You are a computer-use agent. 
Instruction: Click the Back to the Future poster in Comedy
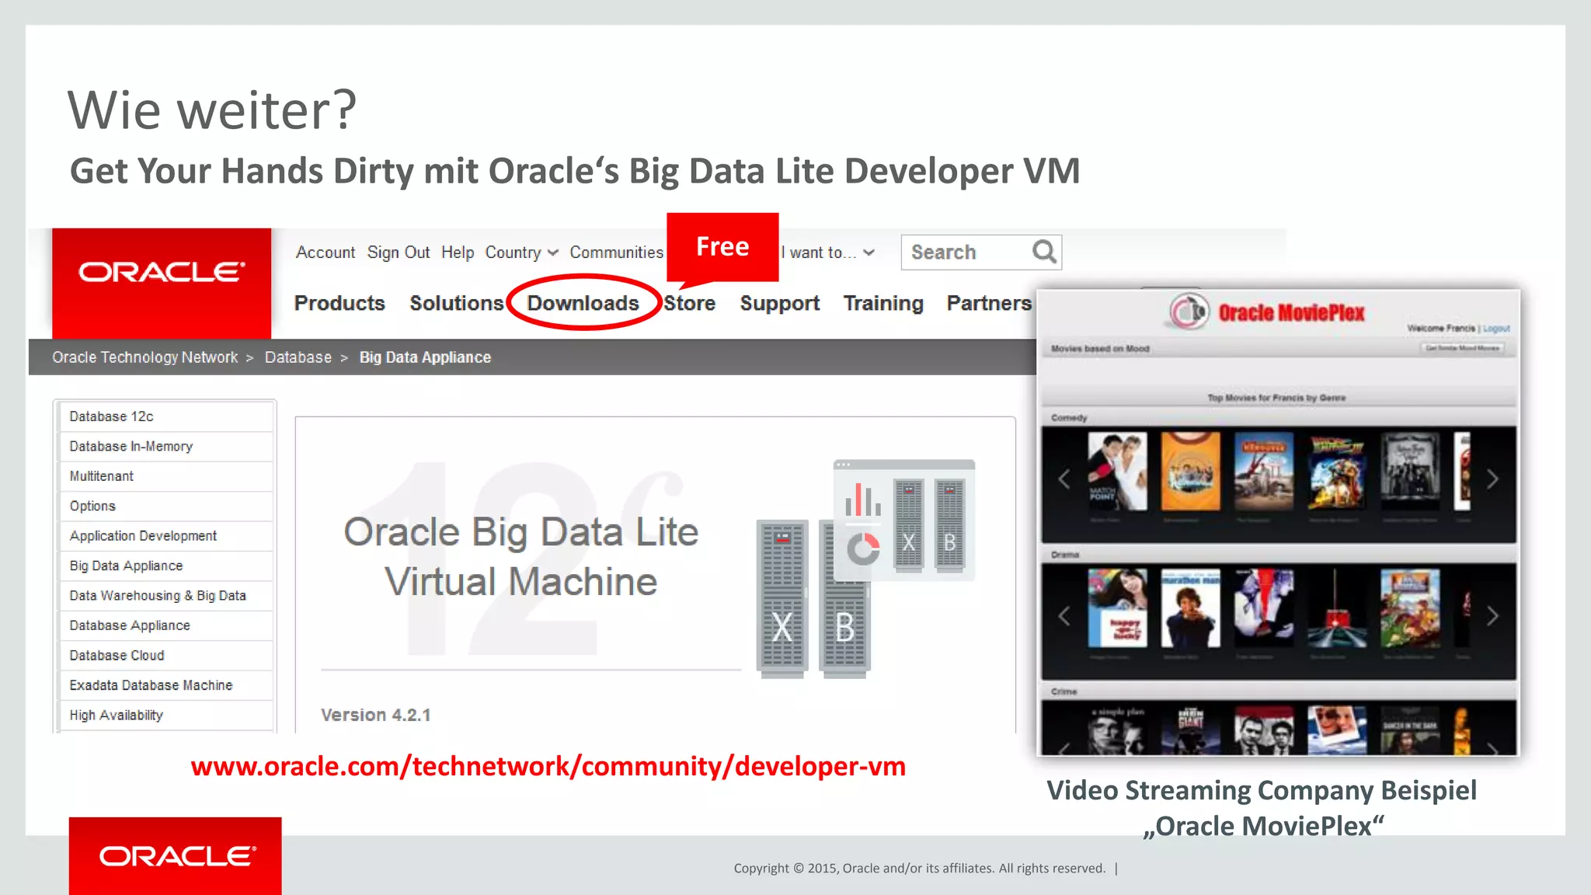pos(1337,472)
